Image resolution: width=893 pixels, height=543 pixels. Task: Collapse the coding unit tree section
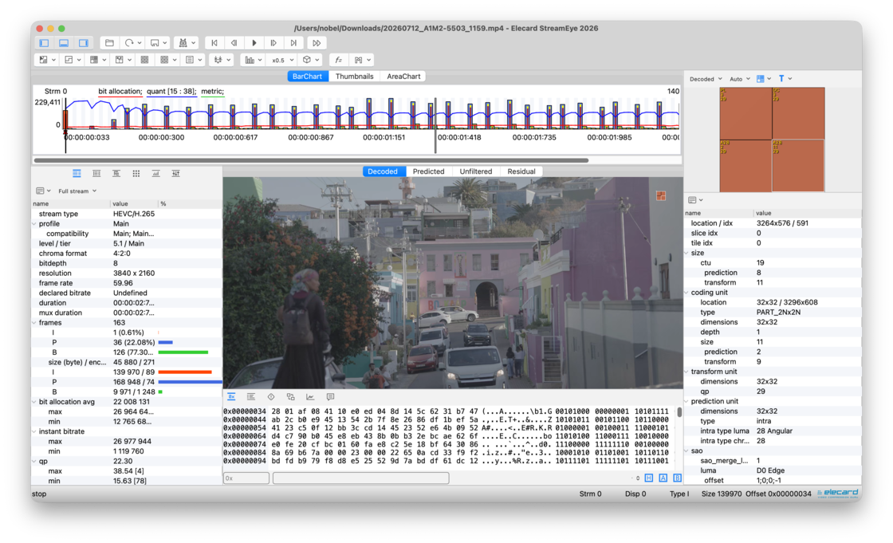pyautogui.click(x=687, y=293)
